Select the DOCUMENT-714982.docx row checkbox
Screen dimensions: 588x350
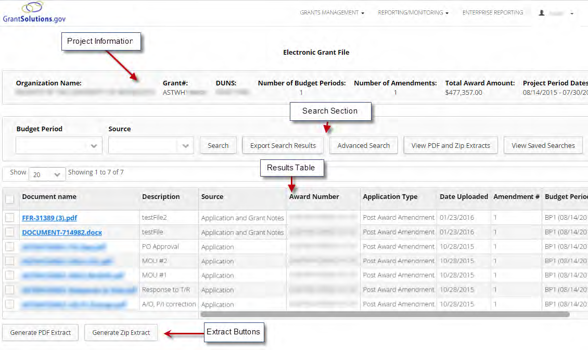10,232
